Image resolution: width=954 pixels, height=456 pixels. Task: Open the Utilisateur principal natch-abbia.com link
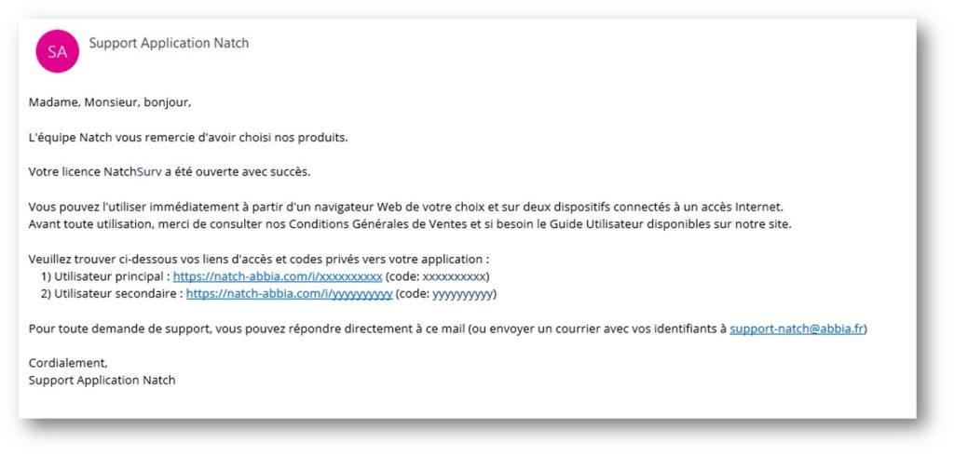coord(278,276)
